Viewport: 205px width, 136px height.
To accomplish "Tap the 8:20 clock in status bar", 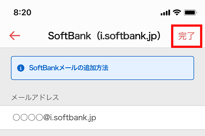I will pyautogui.click(x=22, y=13).
